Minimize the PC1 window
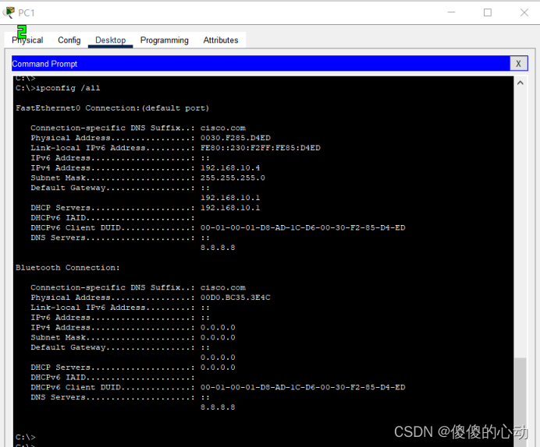Image resolution: width=540 pixels, height=447 pixels. pyautogui.click(x=451, y=12)
